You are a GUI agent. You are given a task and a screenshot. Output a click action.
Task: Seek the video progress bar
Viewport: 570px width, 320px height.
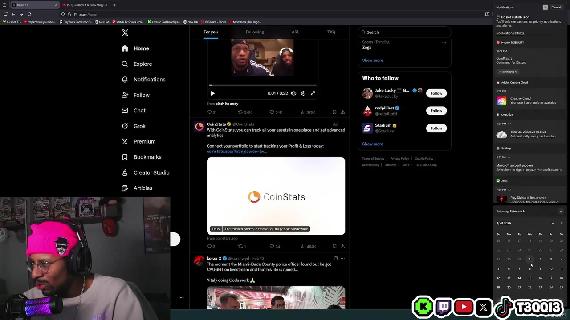(x=263, y=85)
